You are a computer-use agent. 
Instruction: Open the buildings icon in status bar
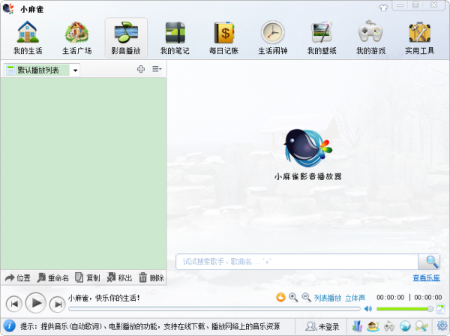[x=357, y=326]
